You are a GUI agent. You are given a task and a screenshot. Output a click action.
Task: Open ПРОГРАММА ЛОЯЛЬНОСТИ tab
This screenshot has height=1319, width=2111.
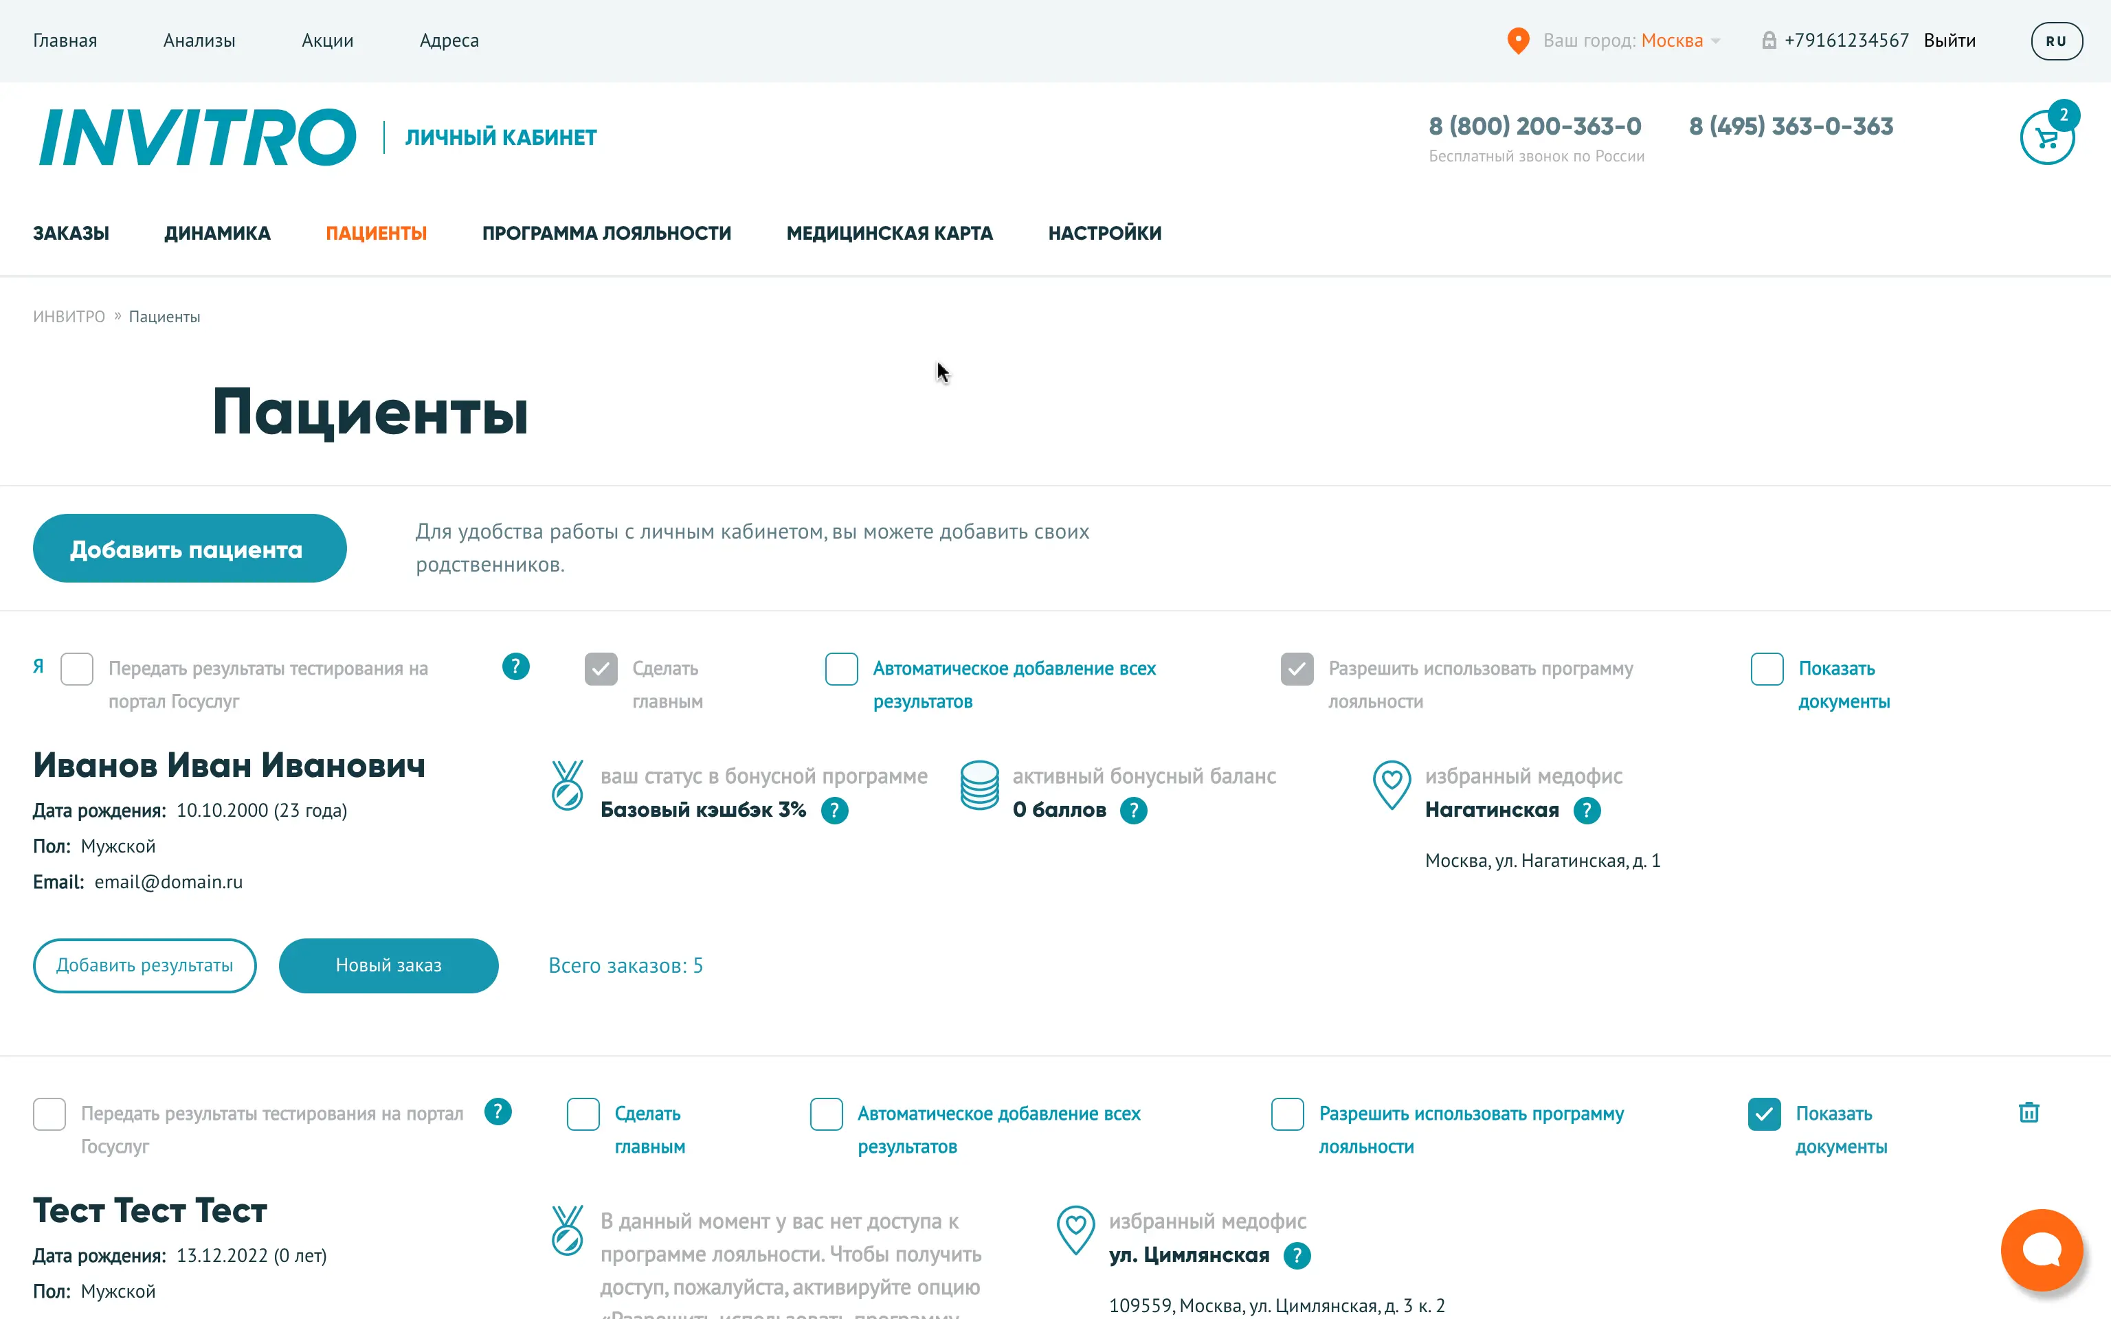(606, 233)
